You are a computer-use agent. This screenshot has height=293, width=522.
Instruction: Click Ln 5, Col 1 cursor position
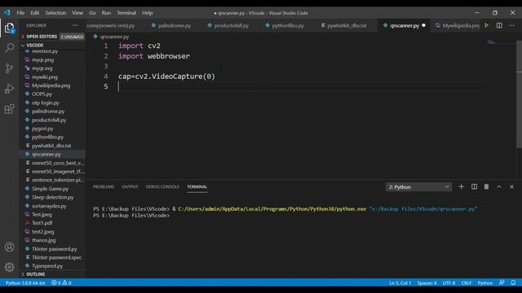point(400,282)
